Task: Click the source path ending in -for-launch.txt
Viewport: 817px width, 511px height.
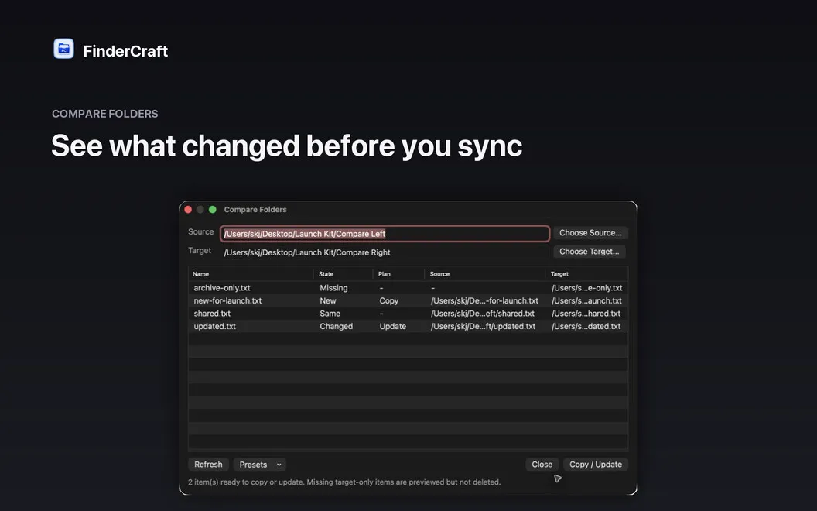Action: coord(484,300)
